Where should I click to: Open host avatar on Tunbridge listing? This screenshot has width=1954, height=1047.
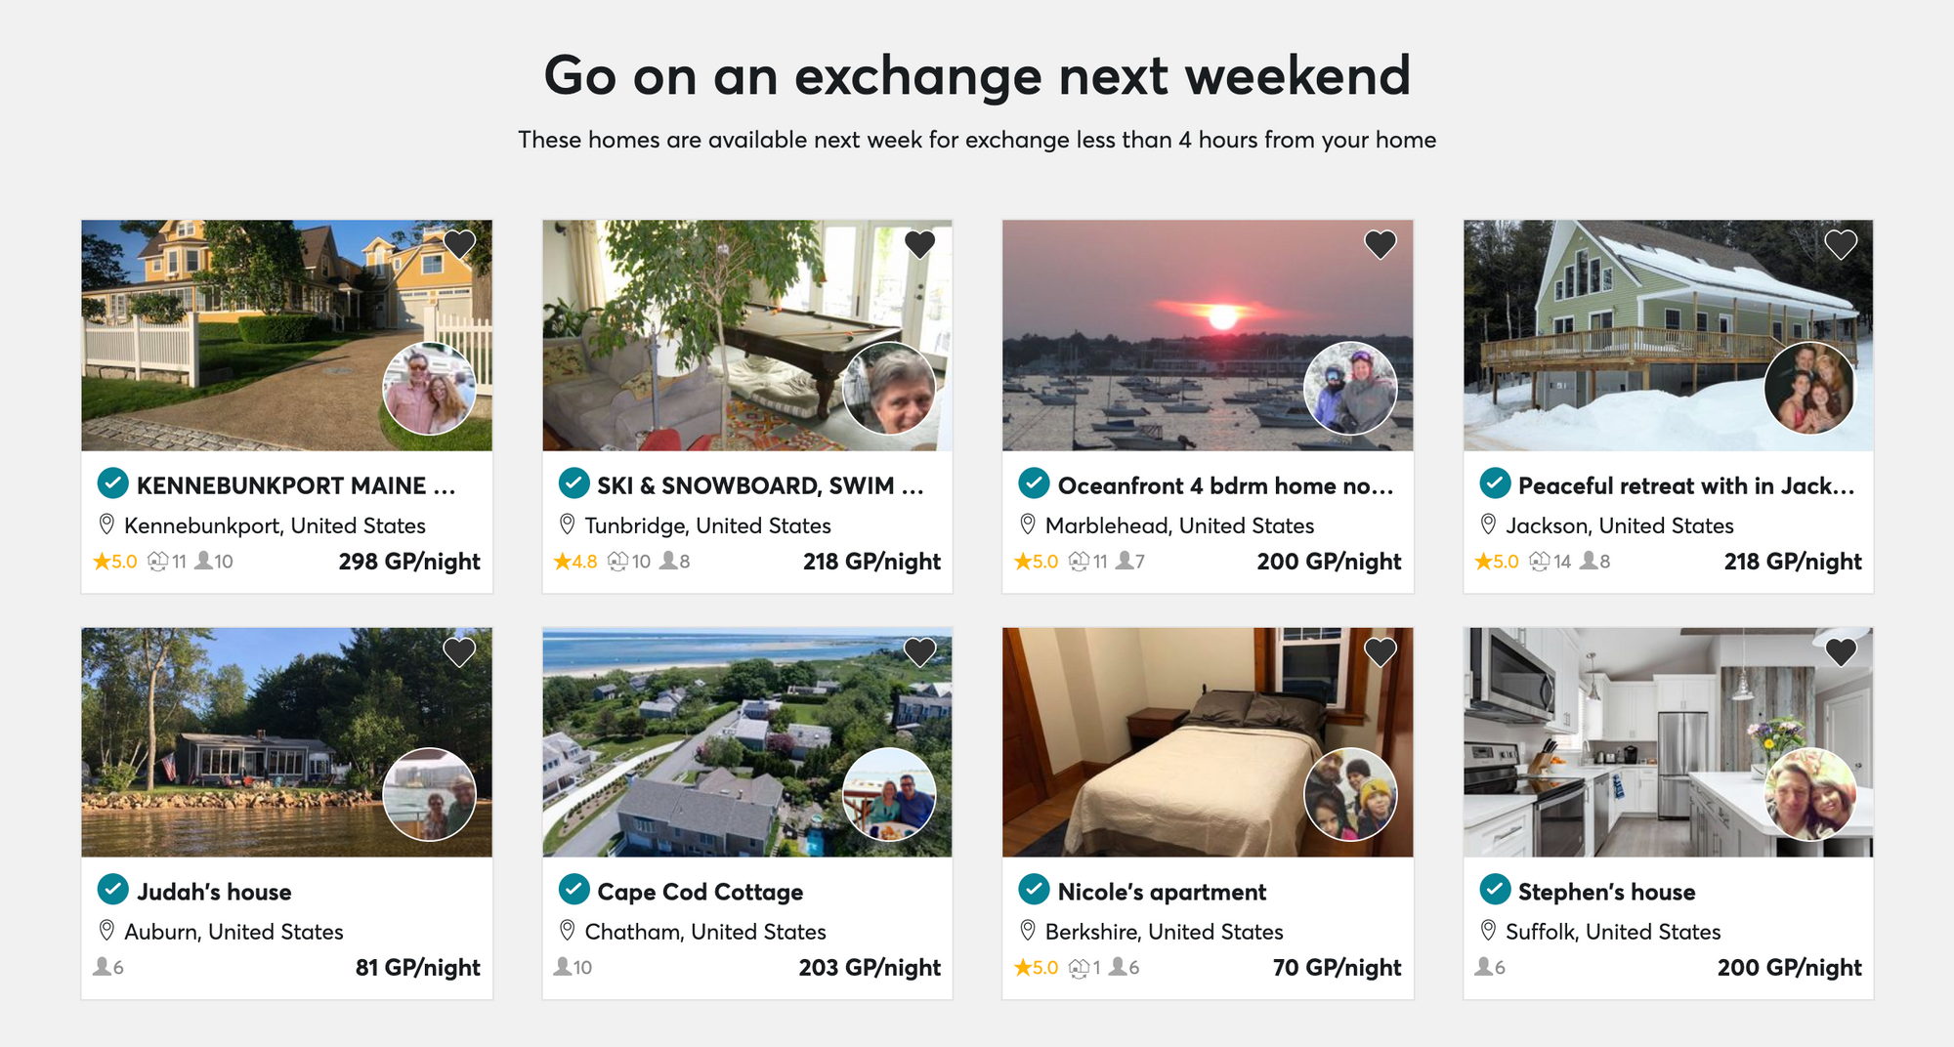coord(889,389)
